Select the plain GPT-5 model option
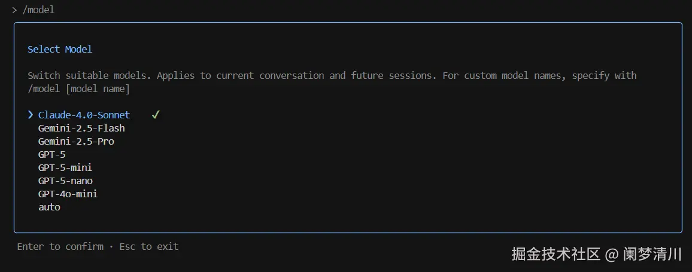Screen dimensions: 692x272 pyautogui.click(x=52, y=154)
